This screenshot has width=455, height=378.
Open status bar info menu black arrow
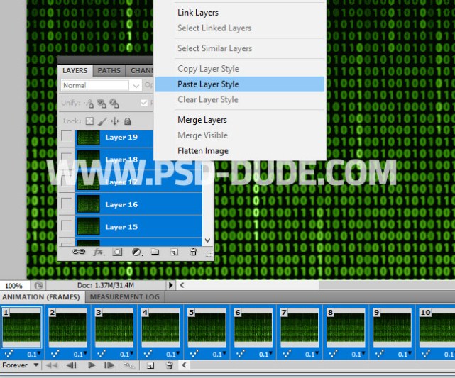(x=171, y=285)
